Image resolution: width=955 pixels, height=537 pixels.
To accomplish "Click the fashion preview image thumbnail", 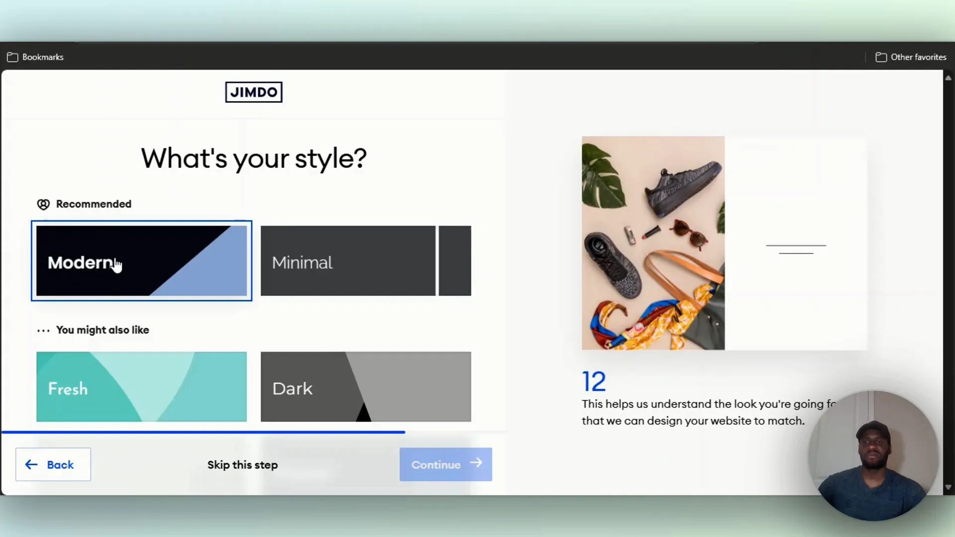I will point(653,243).
